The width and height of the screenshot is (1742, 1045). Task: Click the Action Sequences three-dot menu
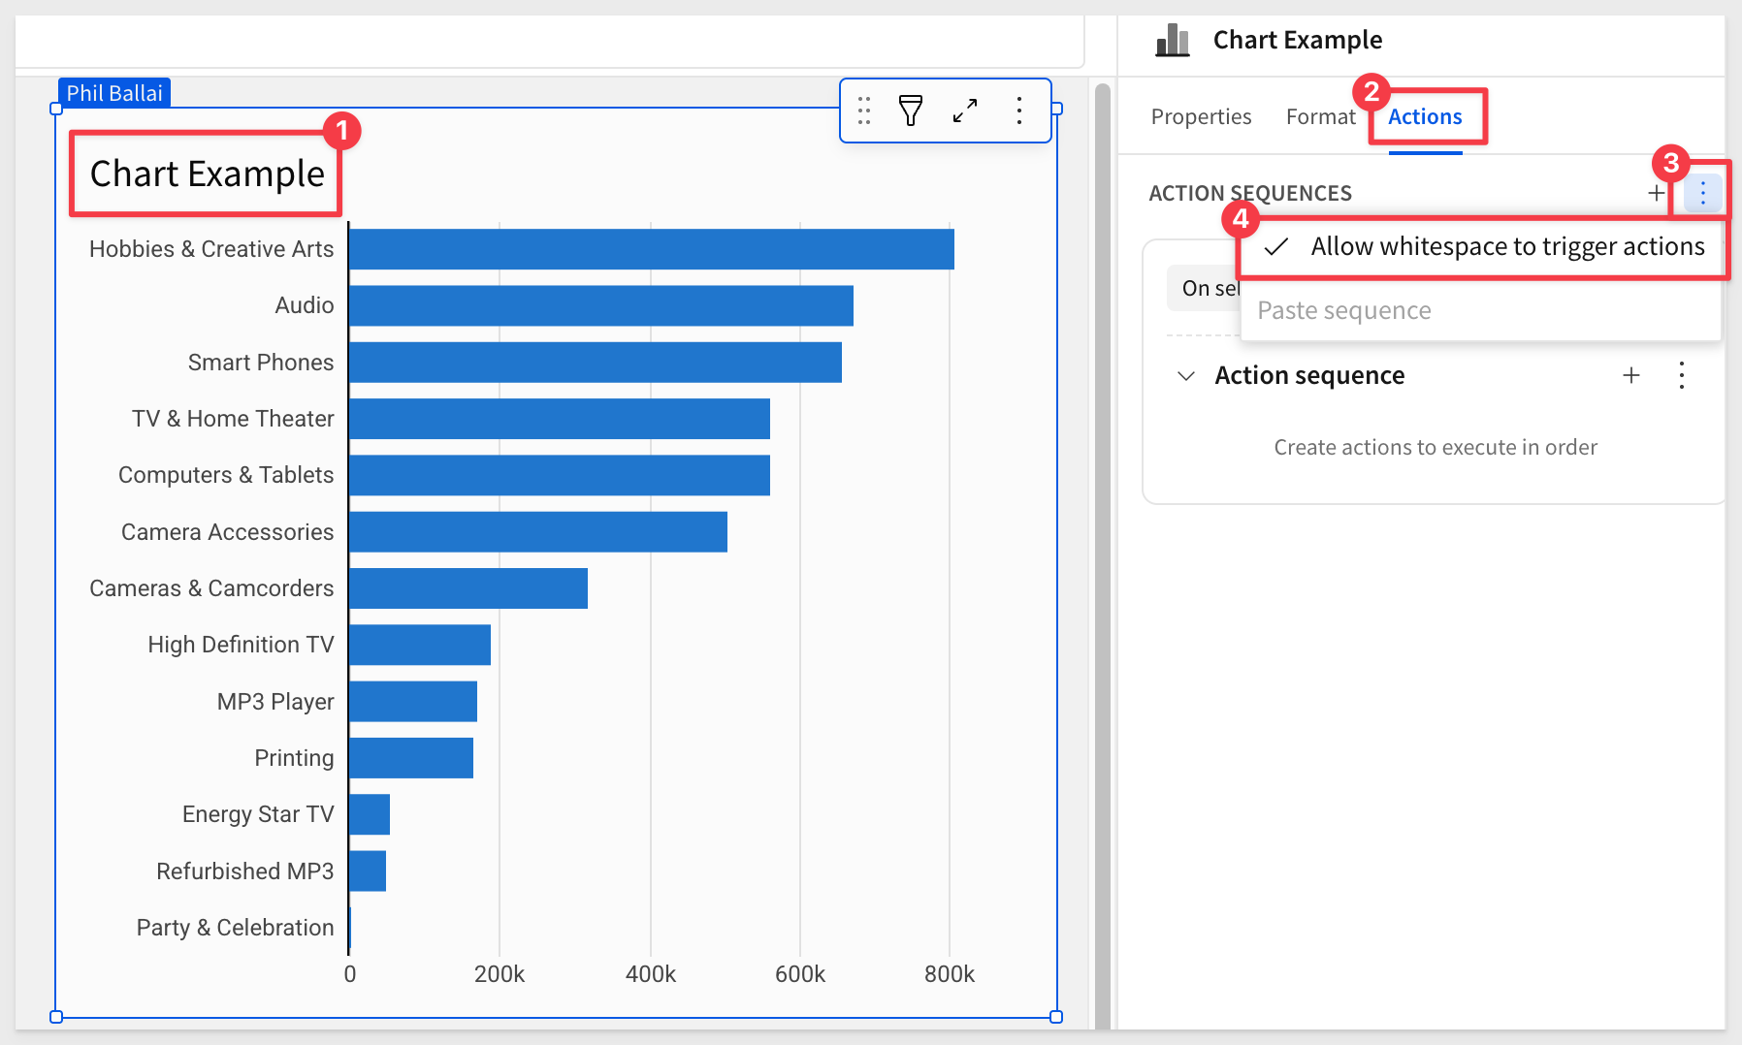(x=1702, y=194)
